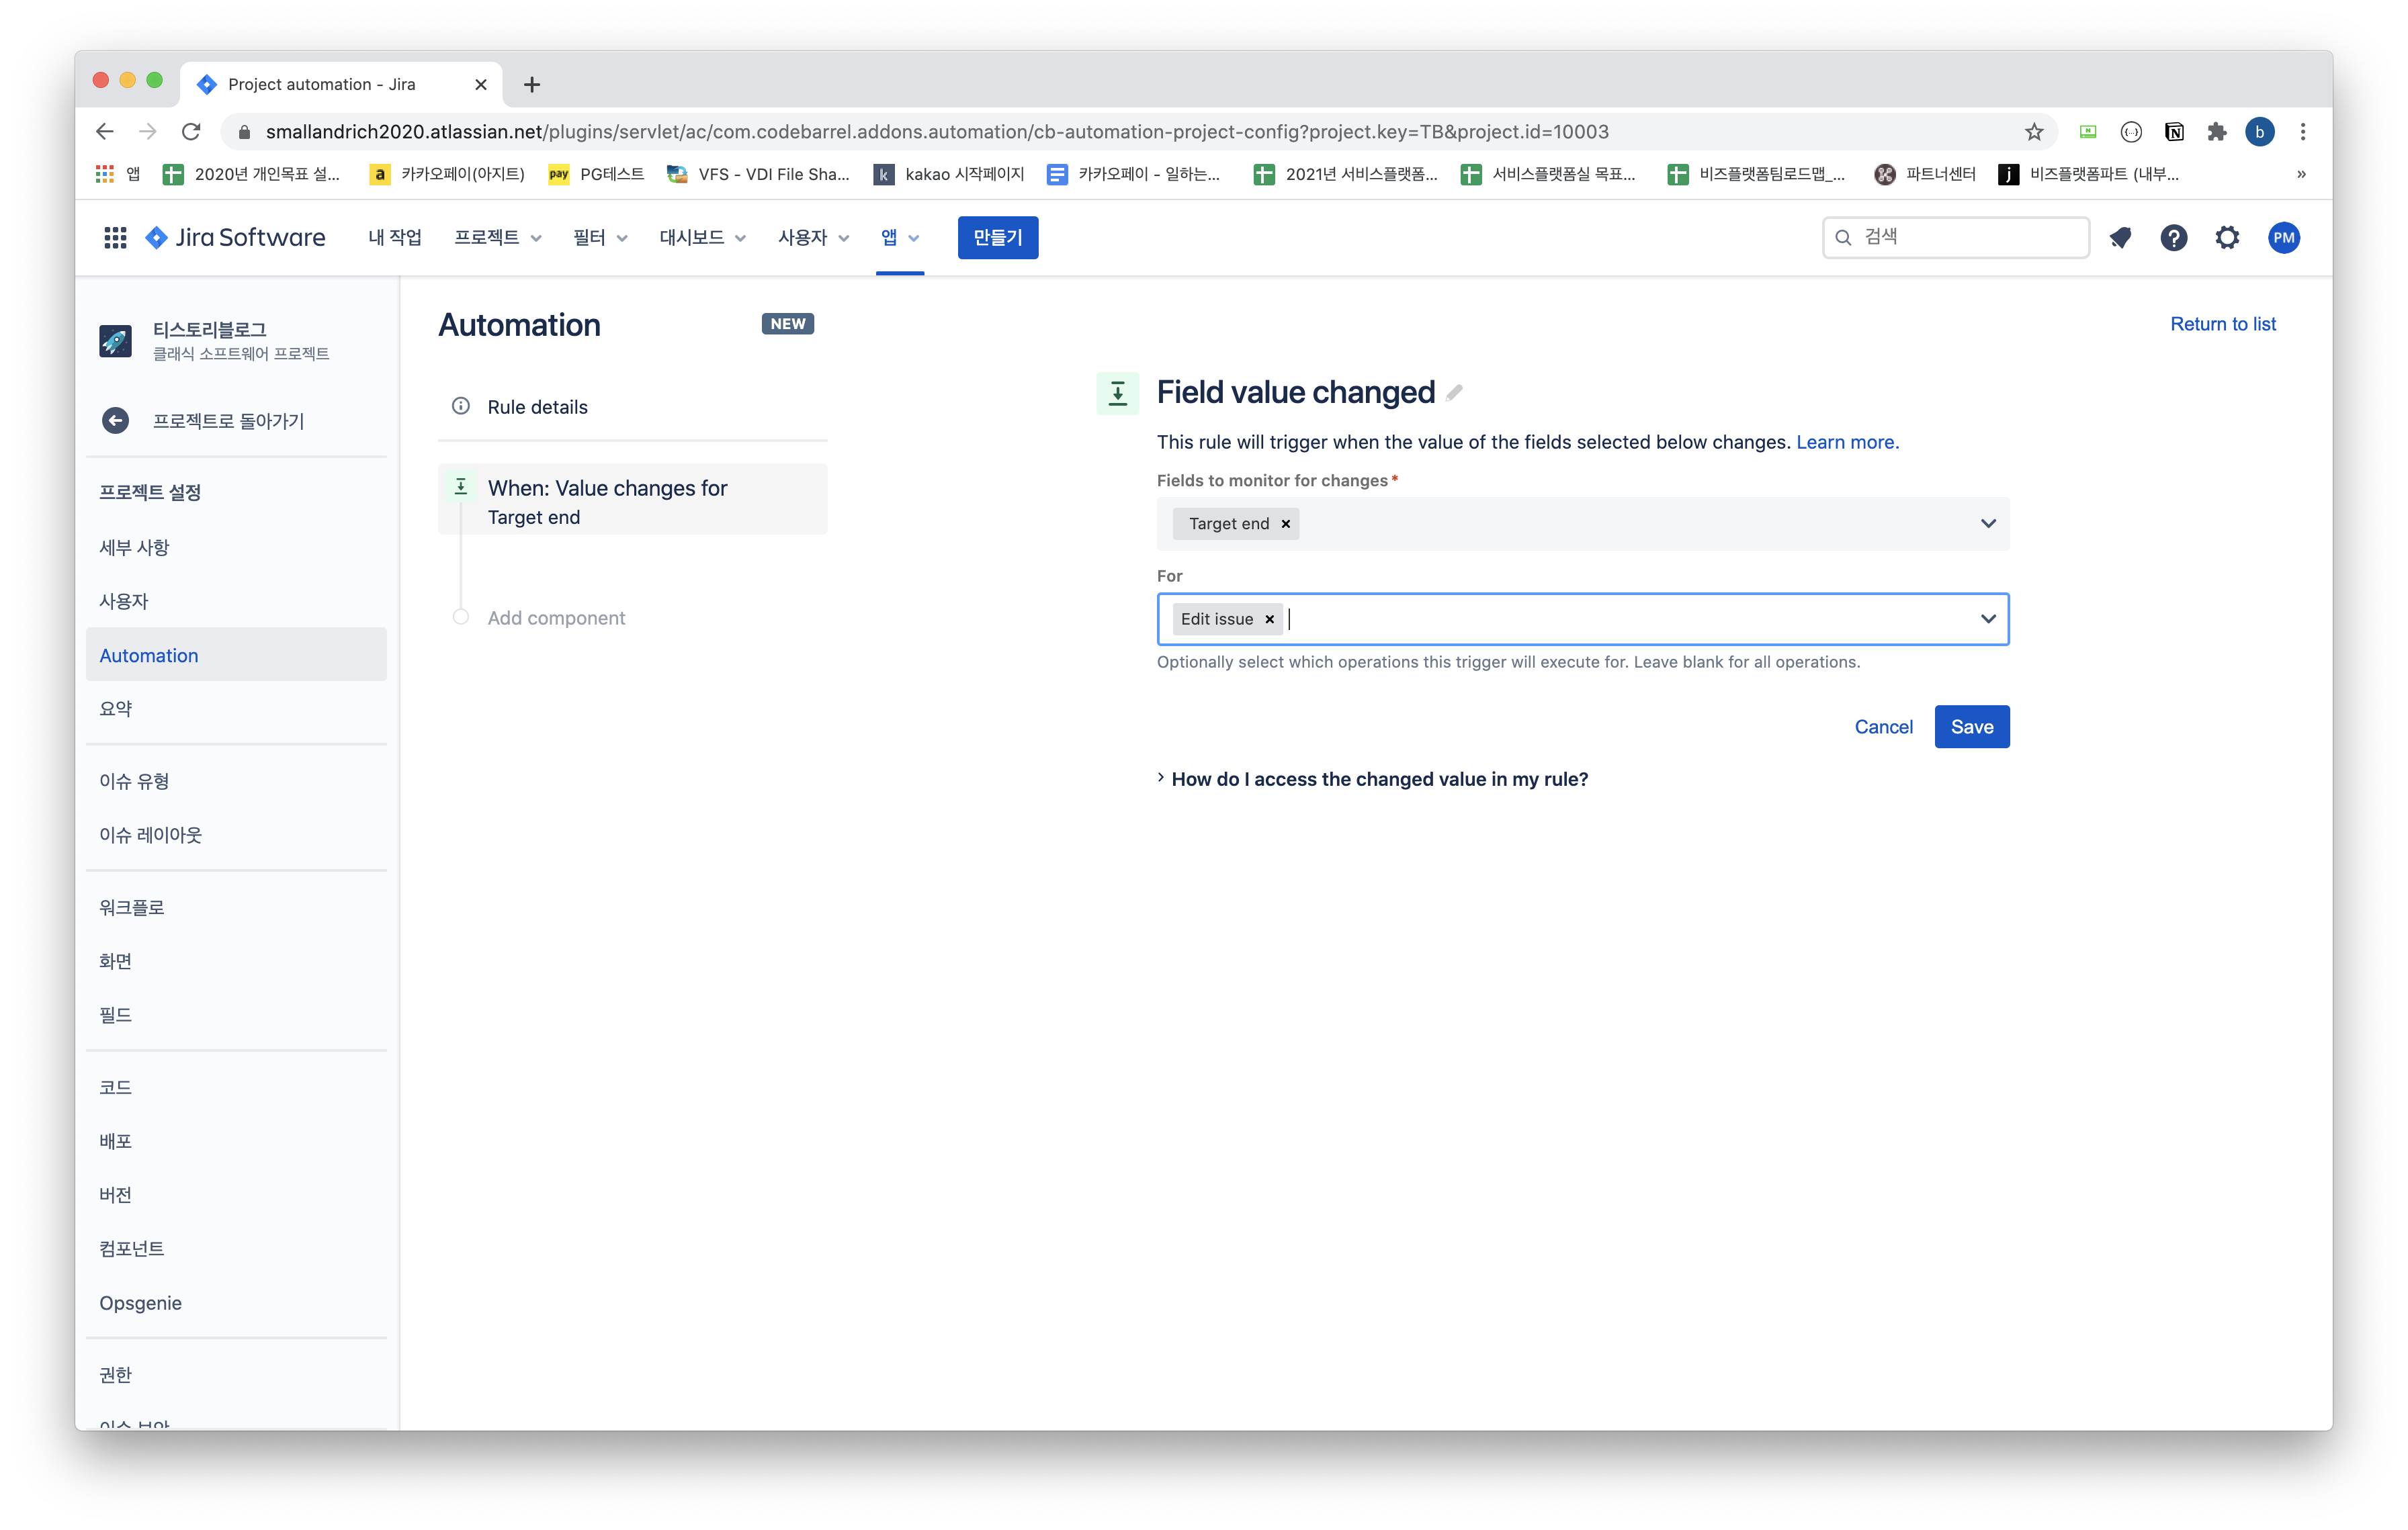Open the 대시보드 menu in the top nav
This screenshot has height=1530, width=2408.
point(702,238)
